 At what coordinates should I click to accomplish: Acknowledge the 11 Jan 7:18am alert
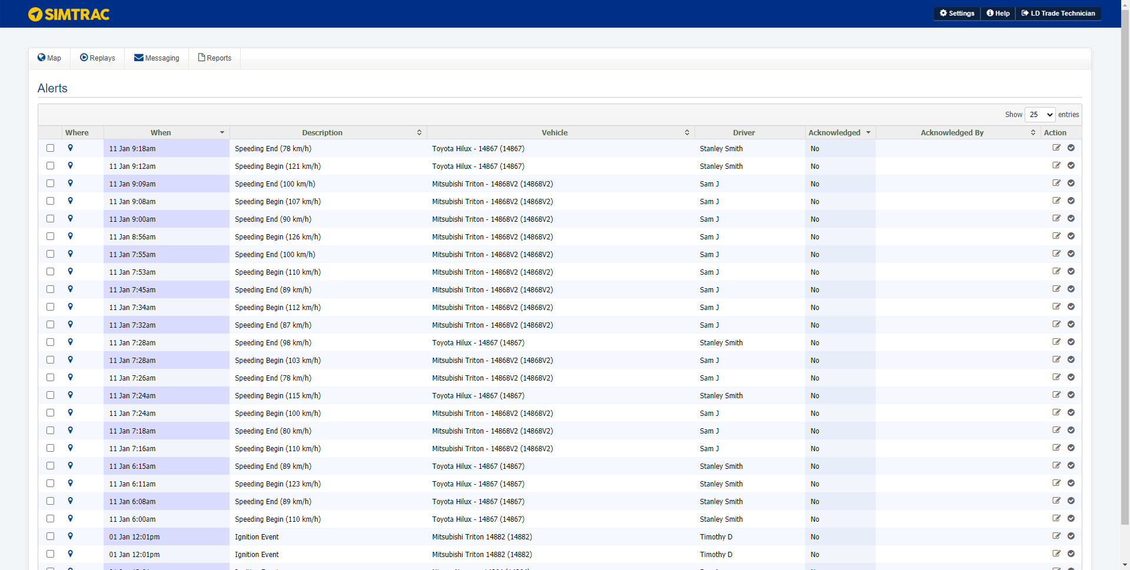pos(1071,430)
